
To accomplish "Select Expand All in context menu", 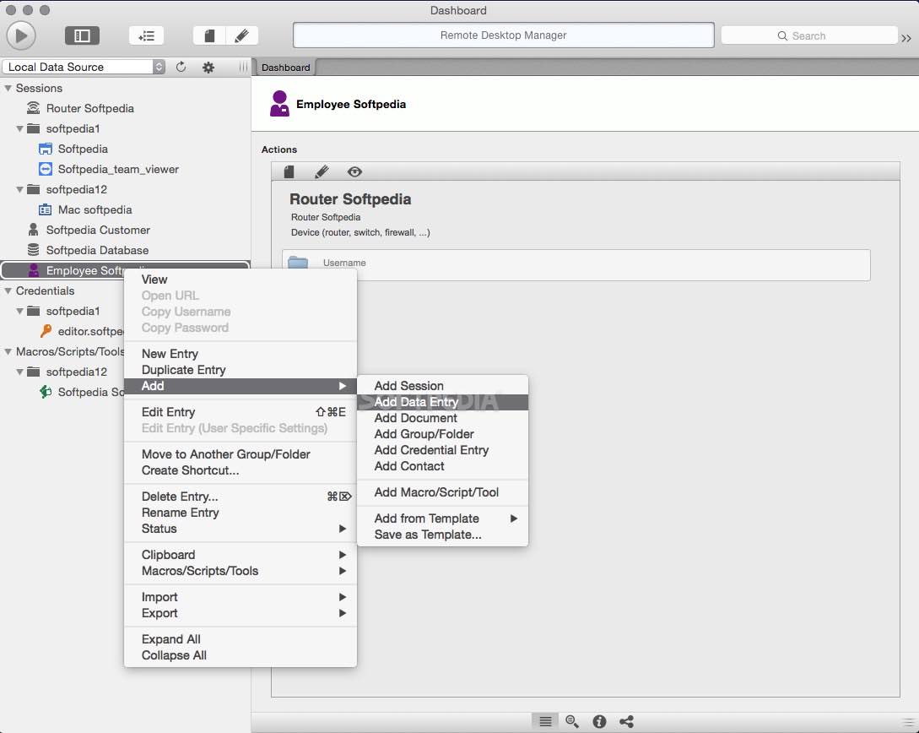I will [x=241, y=639].
